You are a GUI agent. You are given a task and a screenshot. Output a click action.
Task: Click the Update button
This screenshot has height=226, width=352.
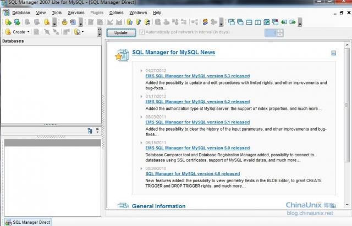point(120,32)
